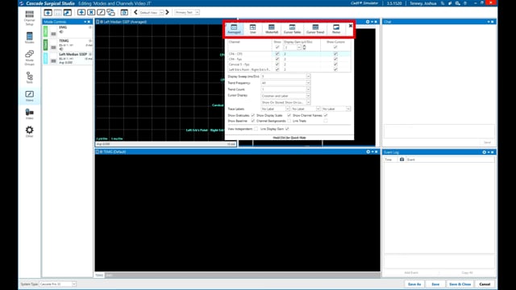This screenshot has width=516, height=290.
Task: Open third Trace Labels dropdown
Action: click(x=336, y=109)
